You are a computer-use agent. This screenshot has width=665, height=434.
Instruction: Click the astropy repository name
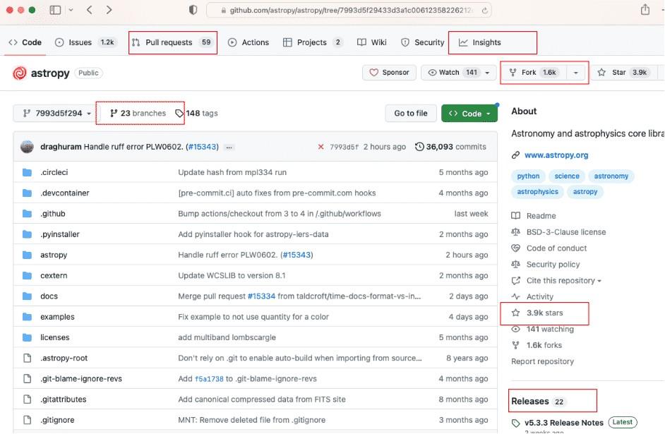(50, 73)
